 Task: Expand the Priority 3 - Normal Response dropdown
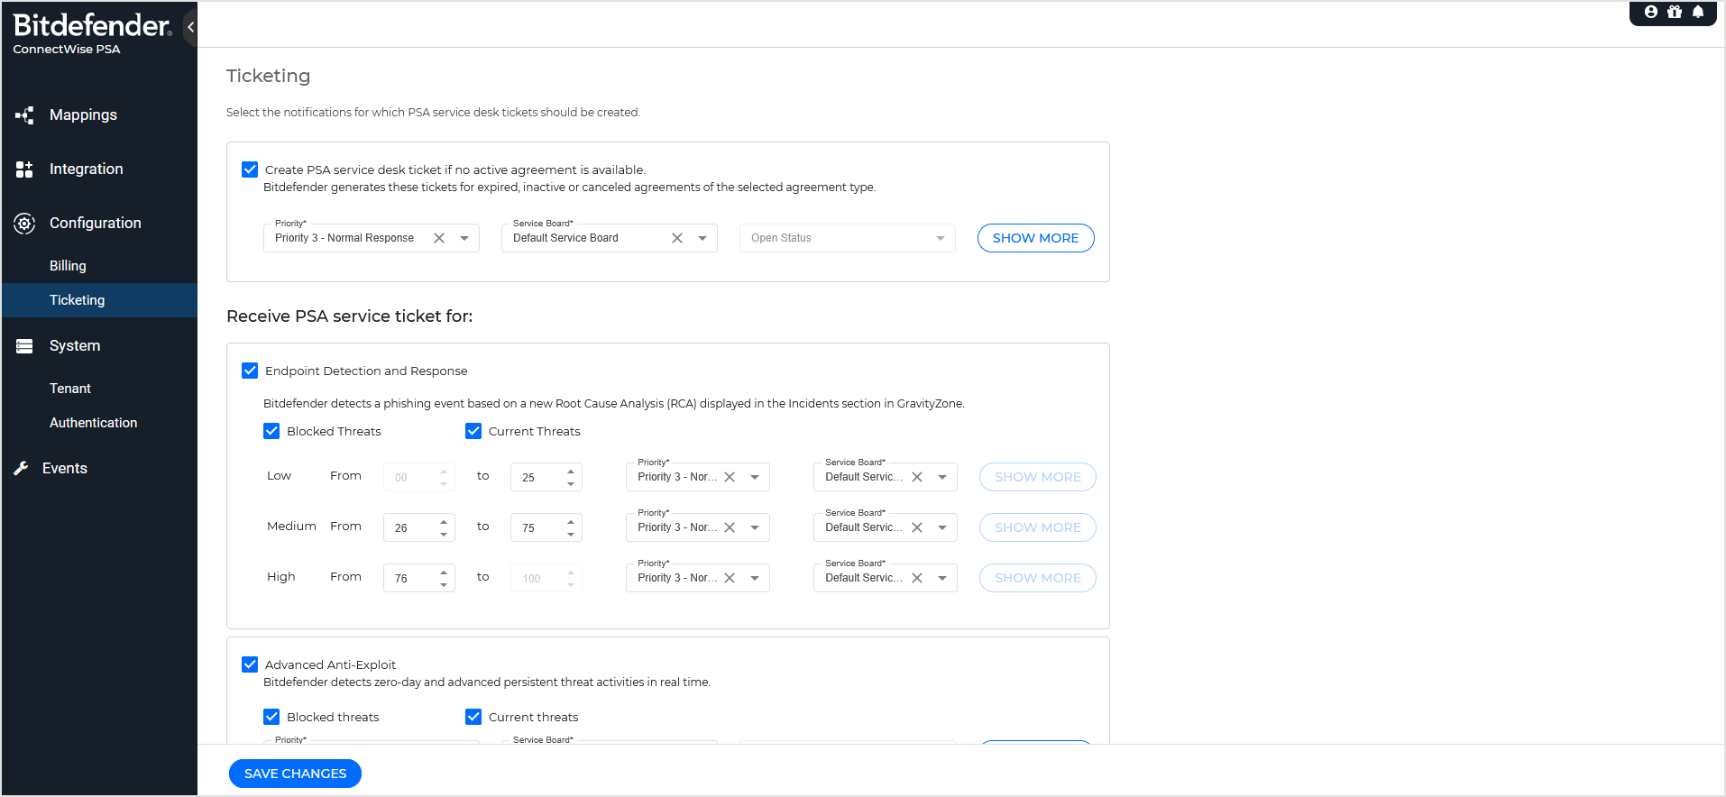click(464, 238)
